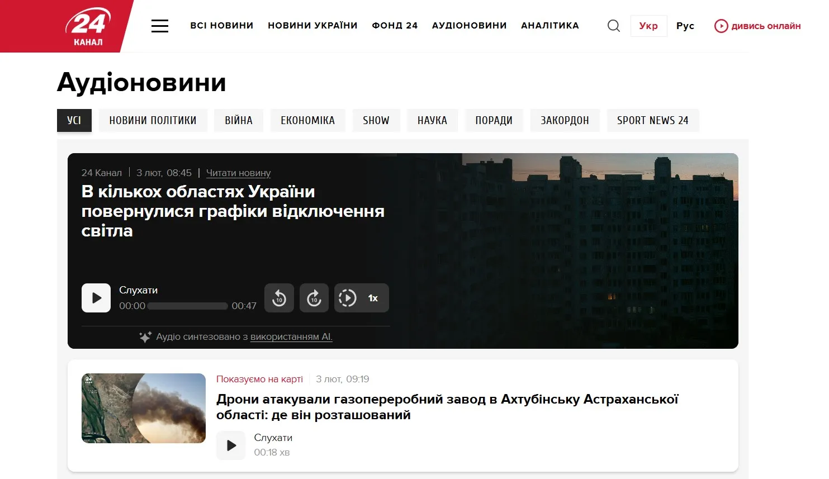Screen dimensions: 829x479
Task: Click the audio progress bar
Action: click(188, 306)
